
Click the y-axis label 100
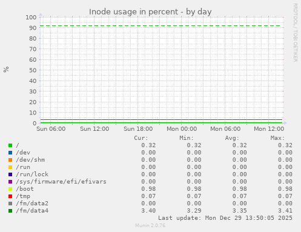[x=31, y=18]
